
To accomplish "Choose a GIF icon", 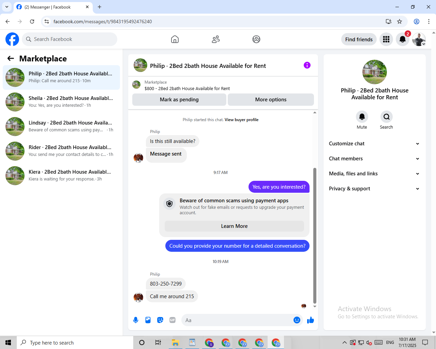I will tap(172, 320).
